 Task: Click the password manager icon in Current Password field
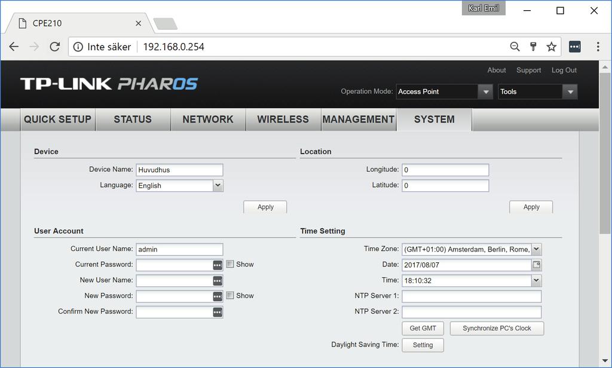[x=218, y=265]
